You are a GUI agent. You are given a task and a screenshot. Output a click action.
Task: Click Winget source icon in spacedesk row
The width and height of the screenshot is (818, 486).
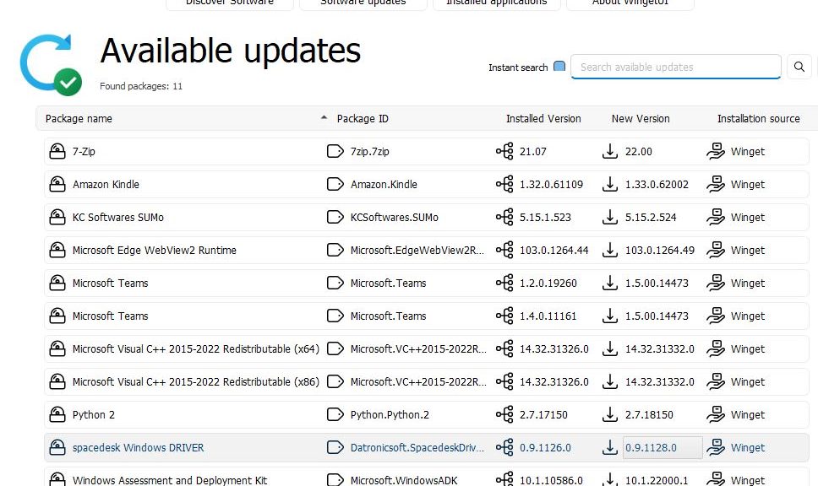716,447
